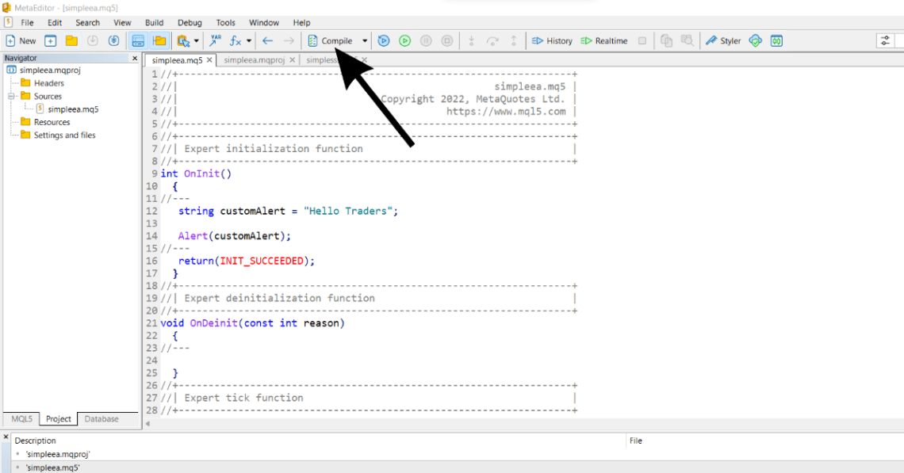Start profiling on History
Image resolution: width=904 pixels, height=473 pixels.
coord(551,40)
